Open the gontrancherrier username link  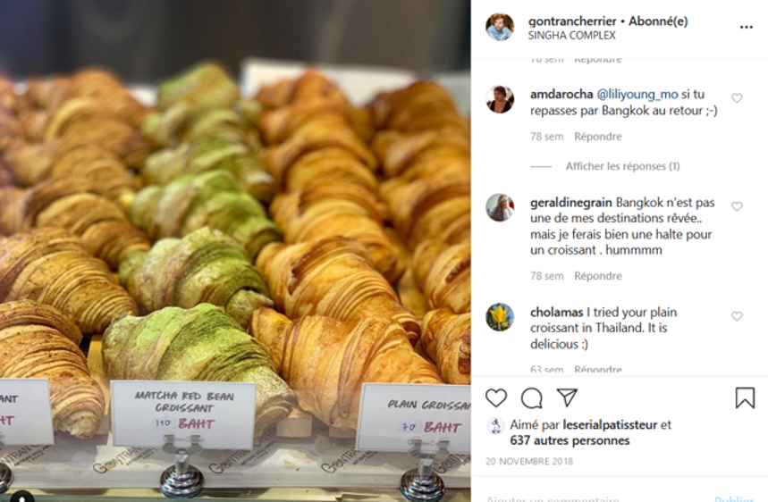pos(572,21)
